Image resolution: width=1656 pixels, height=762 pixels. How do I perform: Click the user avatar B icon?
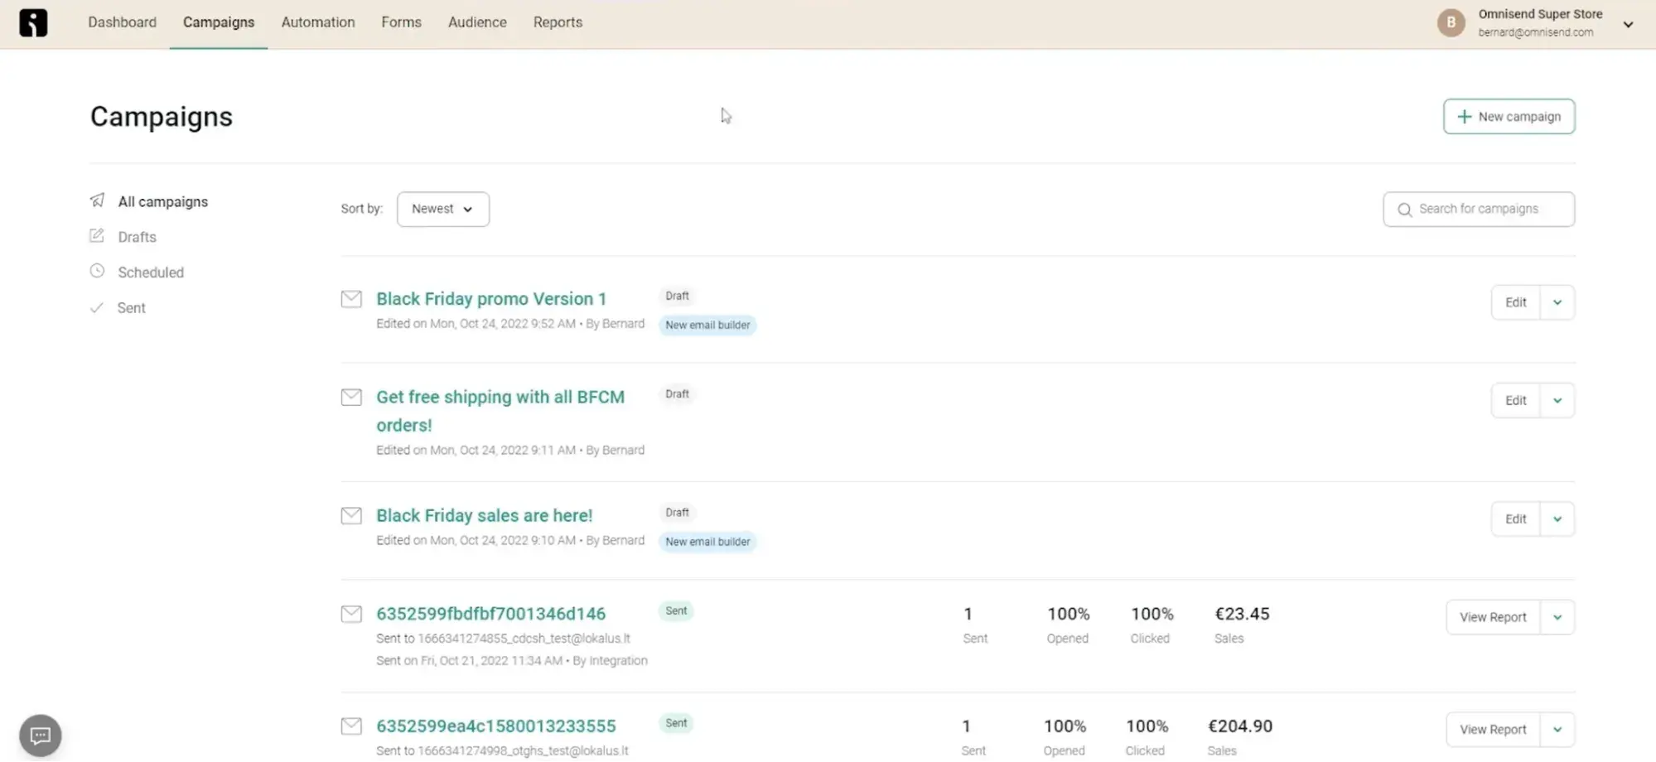point(1451,22)
